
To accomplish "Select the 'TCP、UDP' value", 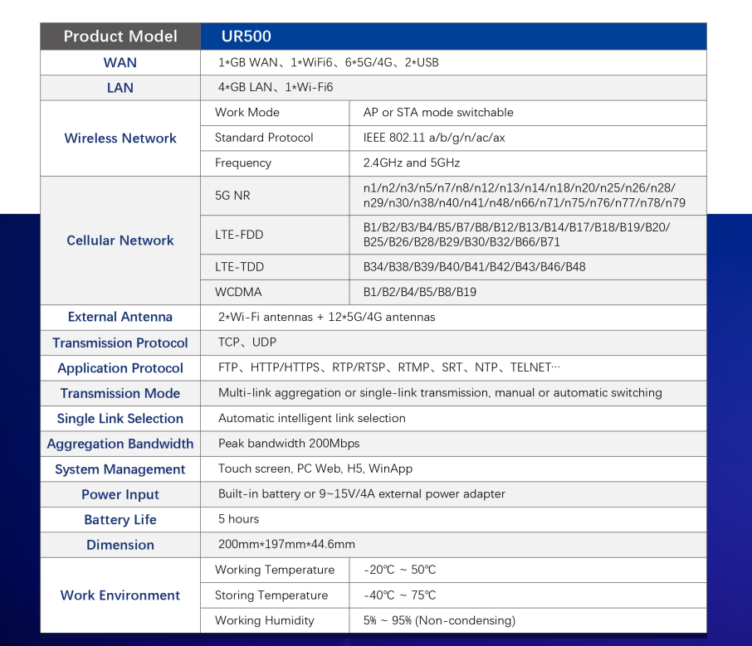I will [247, 342].
